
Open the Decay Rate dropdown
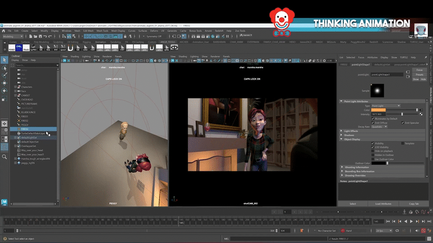(x=380, y=127)
